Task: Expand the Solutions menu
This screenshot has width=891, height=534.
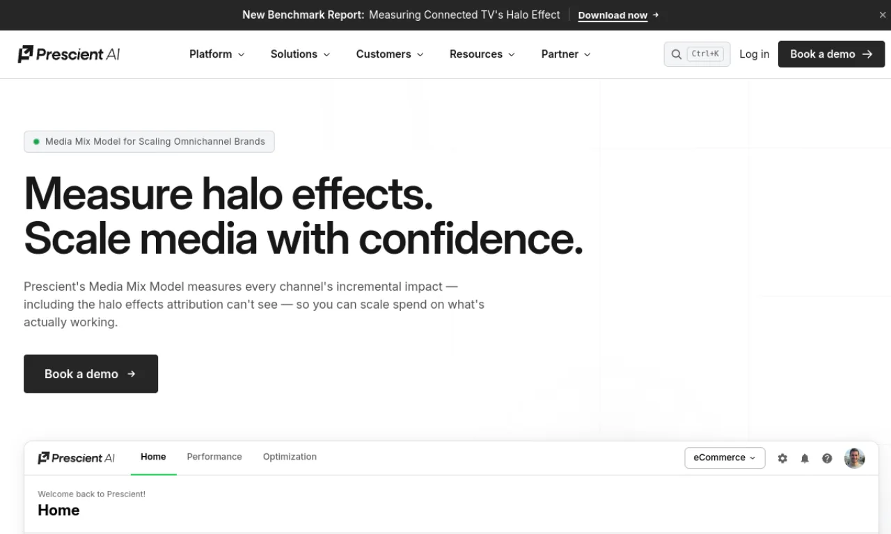Action: pyautogui.click(x=300, y=54)
